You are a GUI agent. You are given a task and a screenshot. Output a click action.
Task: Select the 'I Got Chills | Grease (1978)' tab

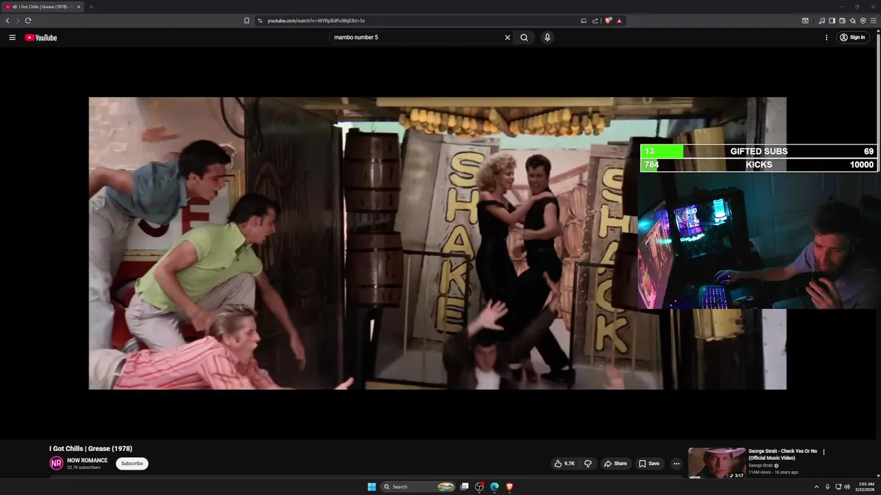(x=43, y=7)
